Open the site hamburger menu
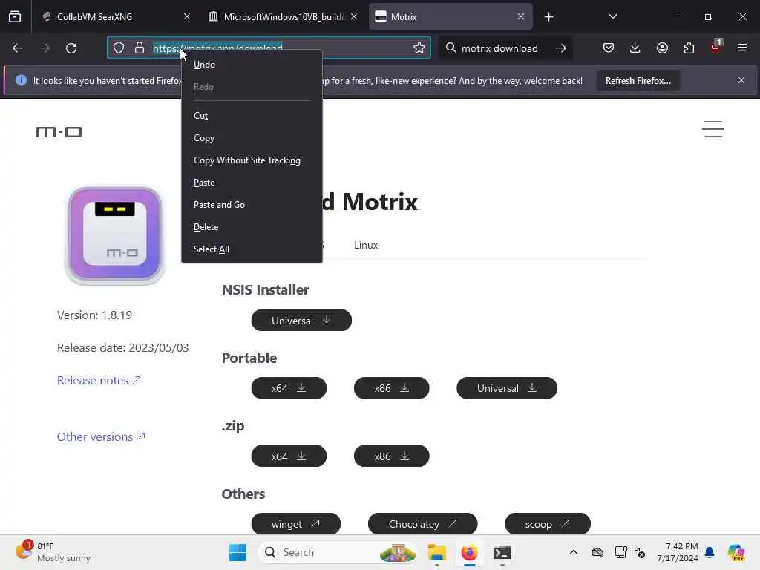Screen dimensions: 760x570 (x=713, y=129)
